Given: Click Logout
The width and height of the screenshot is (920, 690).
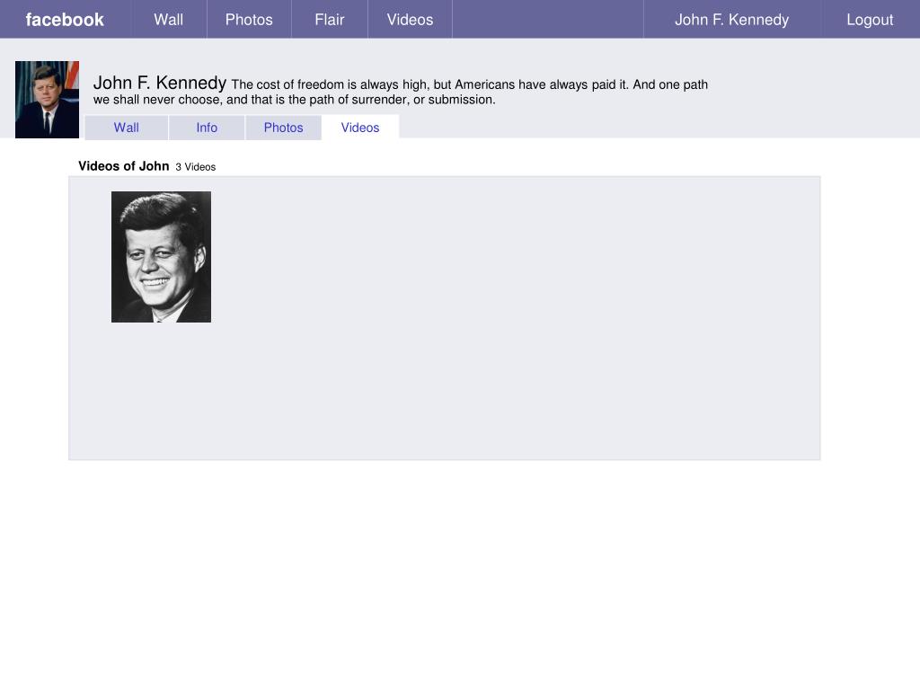Looking at the screenshot, I should point(870,20).
